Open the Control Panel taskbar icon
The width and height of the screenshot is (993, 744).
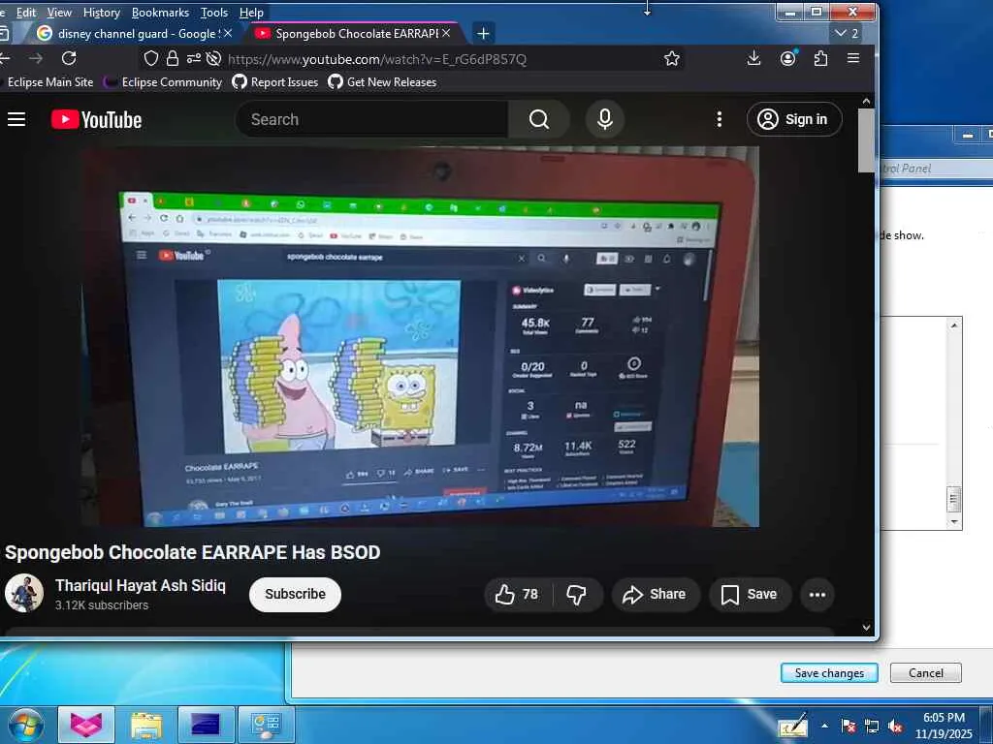(x=266, y=725)
